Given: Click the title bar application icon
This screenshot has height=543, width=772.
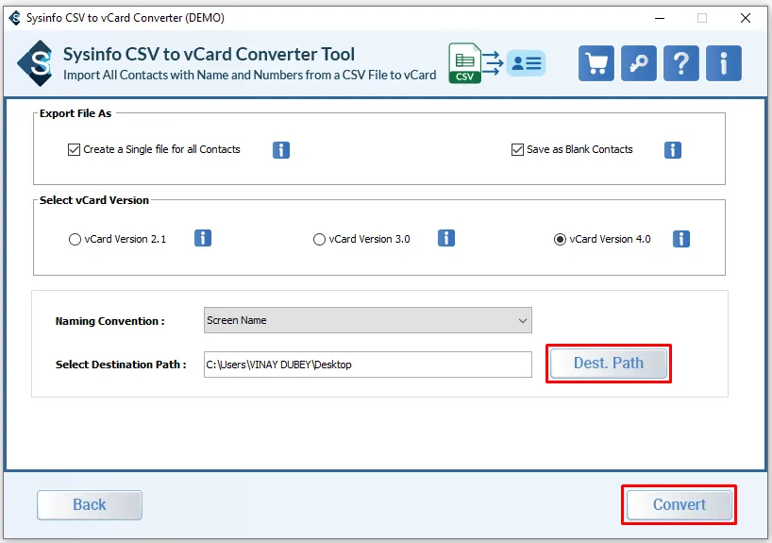Looking at the screenshot, I should pyautogui.click(x=15, y=18).
